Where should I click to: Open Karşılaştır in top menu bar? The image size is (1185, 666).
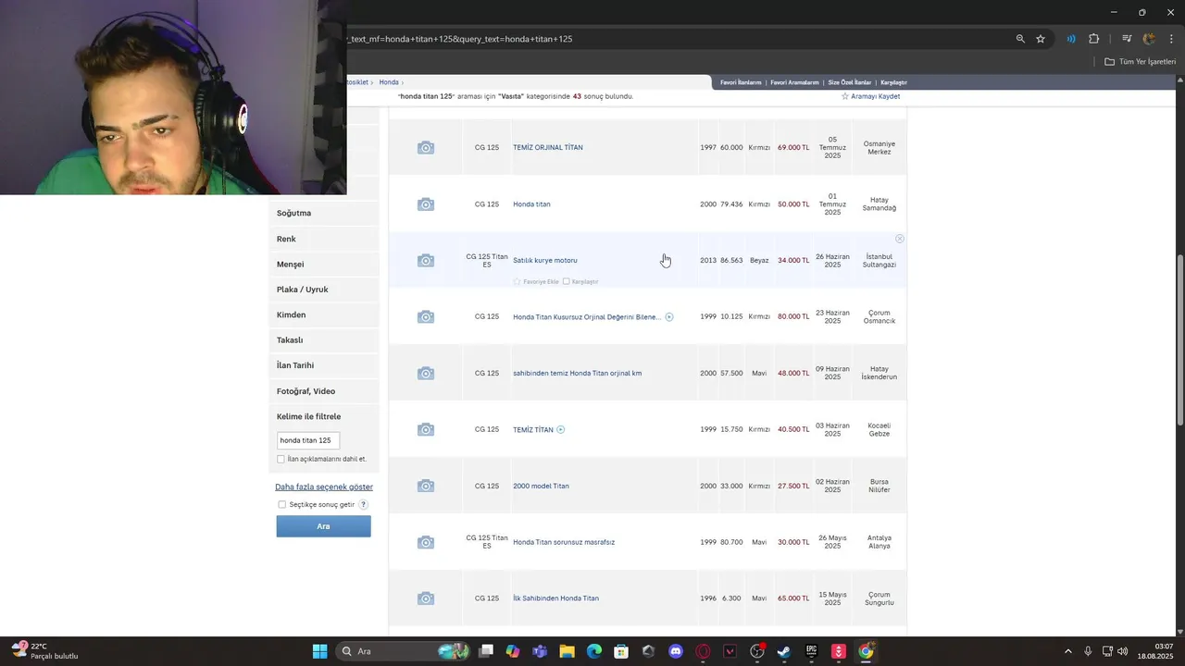(x=893, y=82)
